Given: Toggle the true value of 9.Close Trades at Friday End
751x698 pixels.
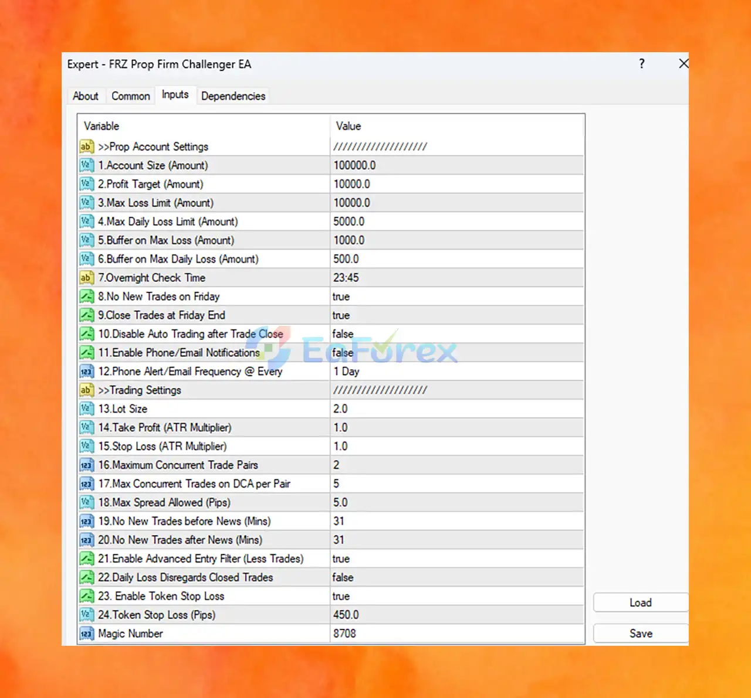Looking at the screenshot, I should click(457, 315).
